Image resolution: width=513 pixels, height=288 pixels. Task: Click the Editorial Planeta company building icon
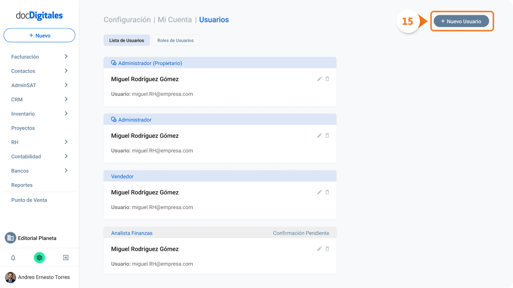click(x=10, y=238)
